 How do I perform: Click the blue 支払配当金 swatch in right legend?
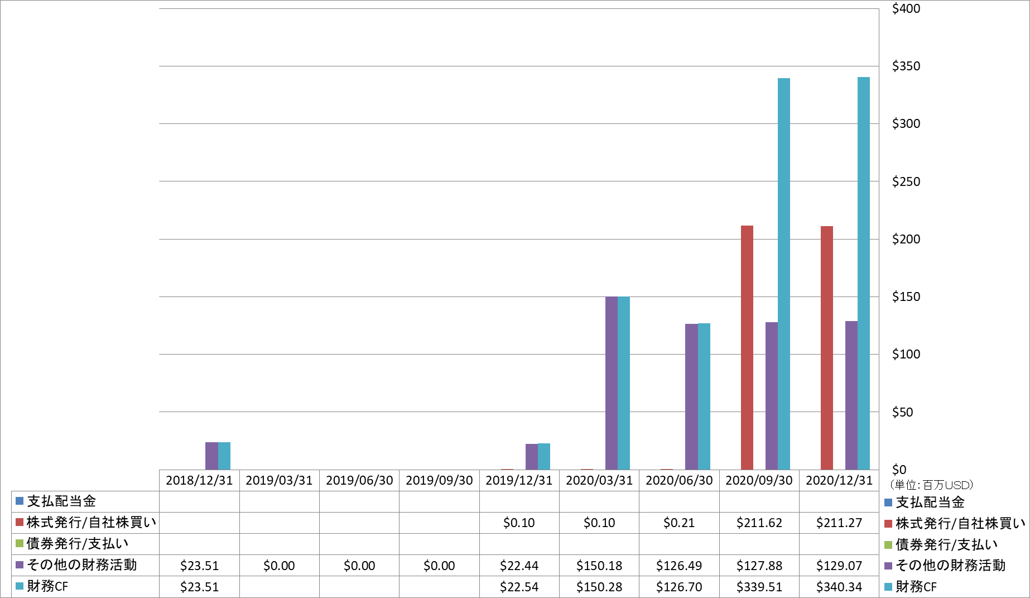[x=888, y=503]
